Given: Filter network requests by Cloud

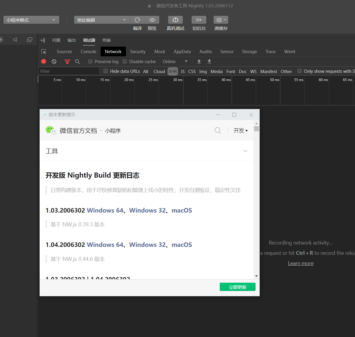Looking at the screenshot, I should click(x=159, y=71).
